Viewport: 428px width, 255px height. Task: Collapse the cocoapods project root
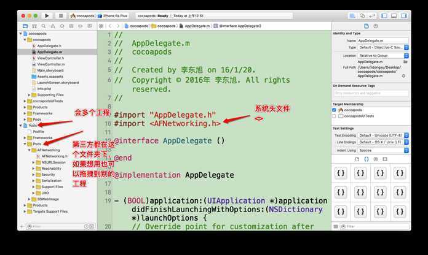(20, 34)
